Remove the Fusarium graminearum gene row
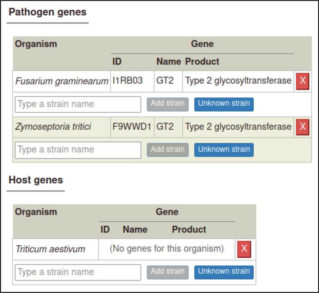The width and height of the screenshot is (319, 293). pyautogui.click(x=302, y=81)
